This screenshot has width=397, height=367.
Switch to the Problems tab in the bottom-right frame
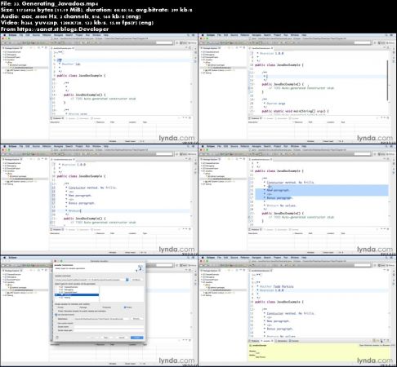tap(254, 341)
